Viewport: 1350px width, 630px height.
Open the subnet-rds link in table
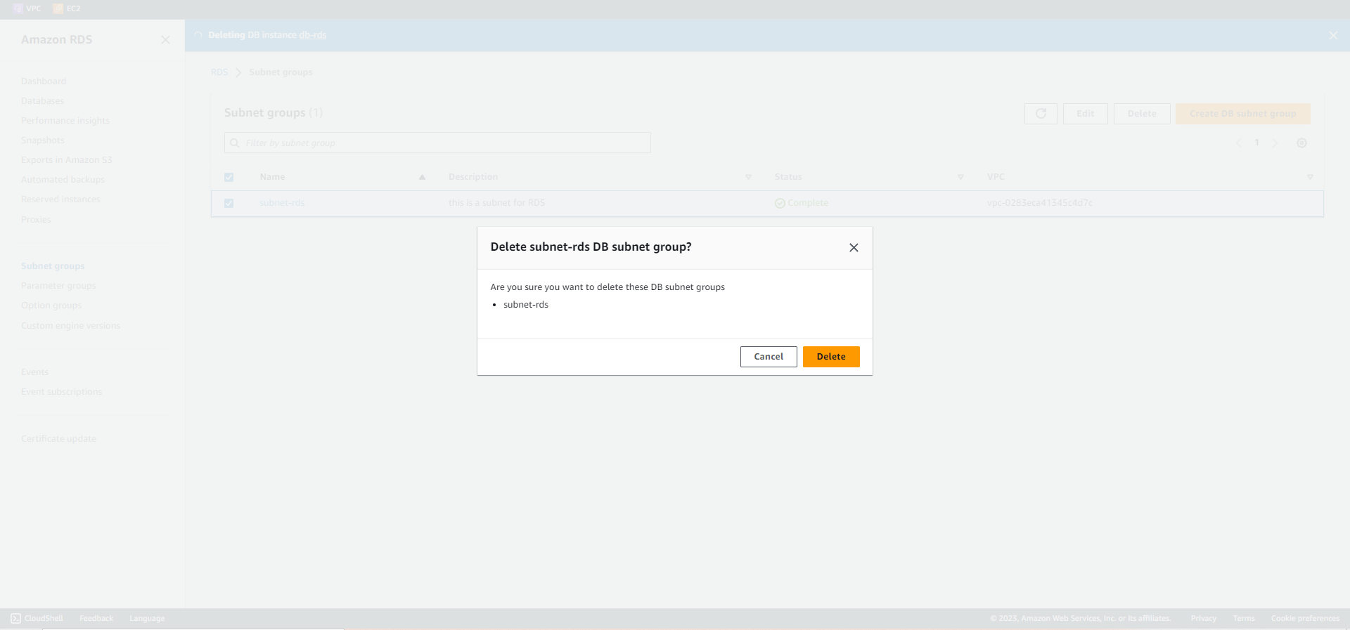pyautogui.click(x=282, y=203)
